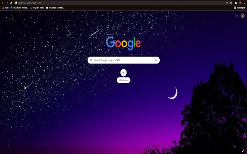
Task: Open the Extensions puzzle menu
Action: click(236, 3)
